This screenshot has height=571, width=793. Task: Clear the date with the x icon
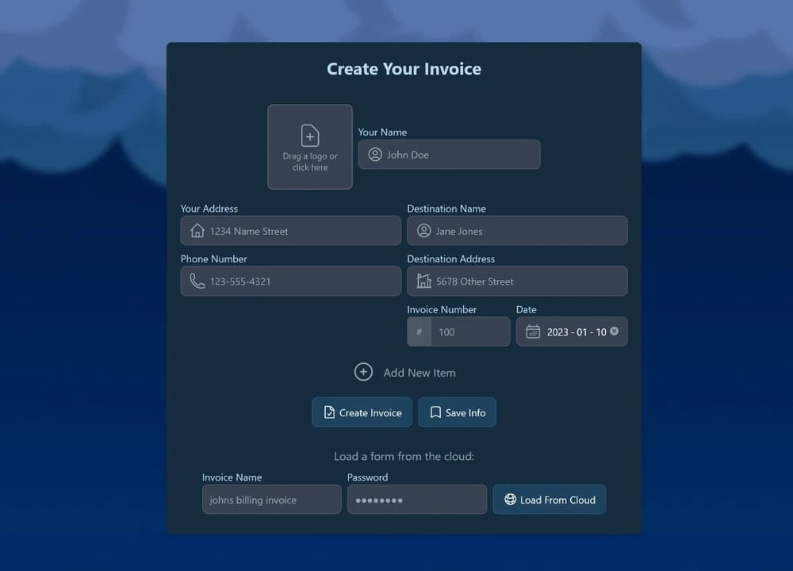pyautogui.click(x=614, y=331)
